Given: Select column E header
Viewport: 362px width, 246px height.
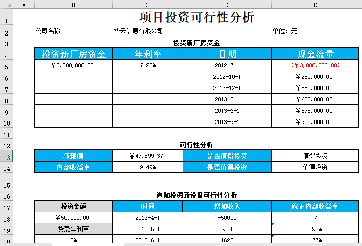Looking at the screenshot, I should click(315, 4).
